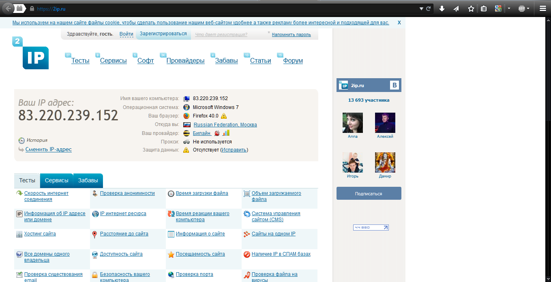The width and height of the screenshot is (551, 282).
Task: Click the 13 693 участника link
Action: (369, 100)
